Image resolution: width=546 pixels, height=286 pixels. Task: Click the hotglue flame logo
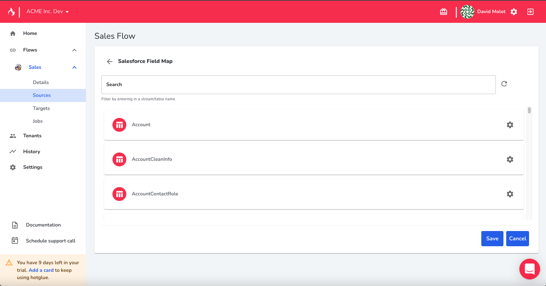point(11,12)
